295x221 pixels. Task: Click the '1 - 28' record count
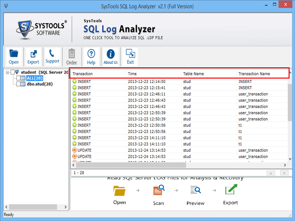79,173
